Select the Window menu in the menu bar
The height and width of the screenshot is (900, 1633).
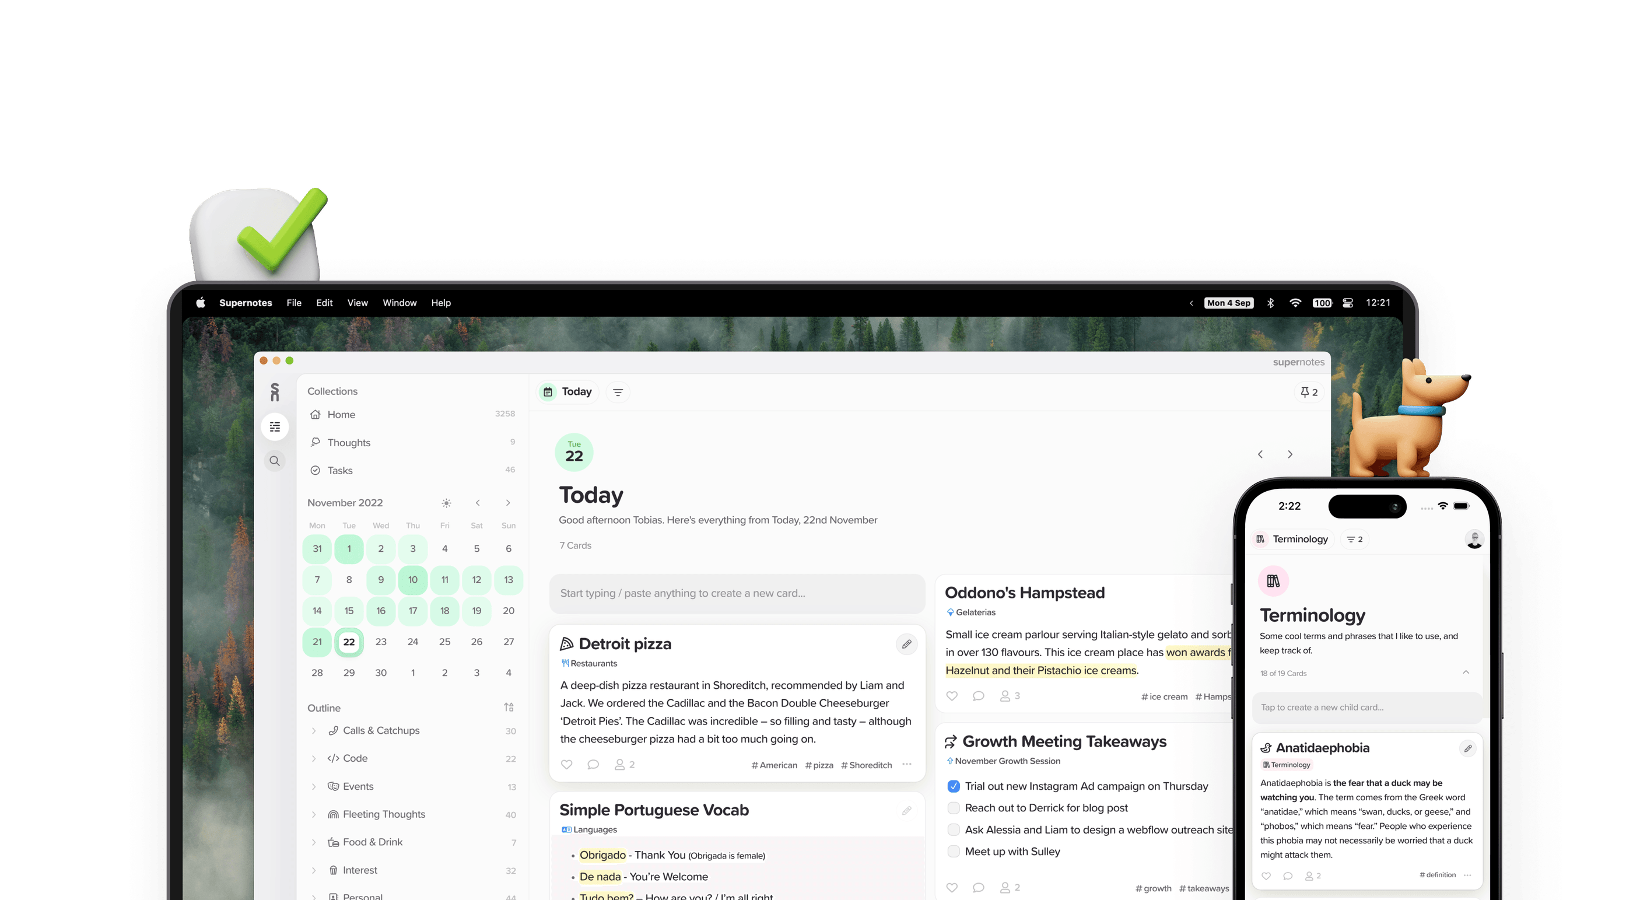point(399,302)
